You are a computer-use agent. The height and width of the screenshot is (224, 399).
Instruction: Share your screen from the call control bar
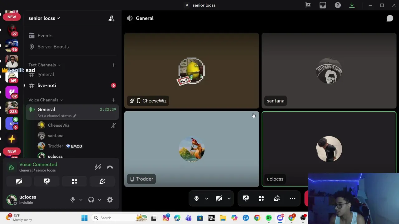tap(246, 198)
